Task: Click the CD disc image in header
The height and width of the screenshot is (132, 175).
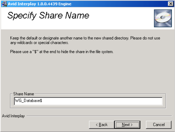Action: [163, 18]
